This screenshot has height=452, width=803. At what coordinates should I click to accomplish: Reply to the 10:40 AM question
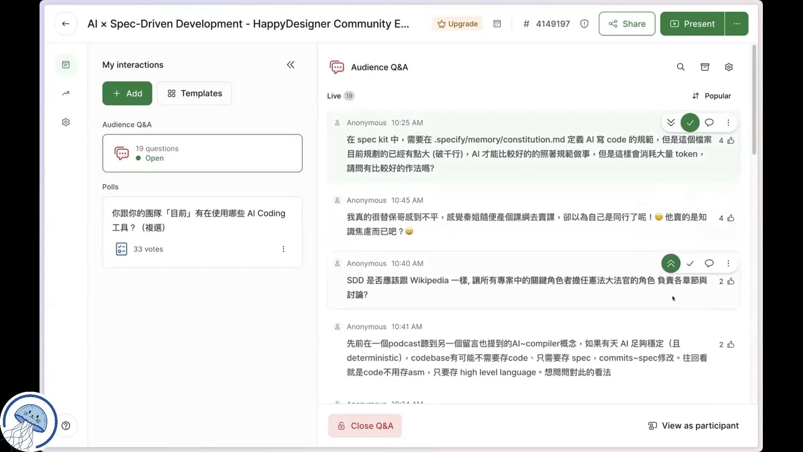click(x=709, y=263)
